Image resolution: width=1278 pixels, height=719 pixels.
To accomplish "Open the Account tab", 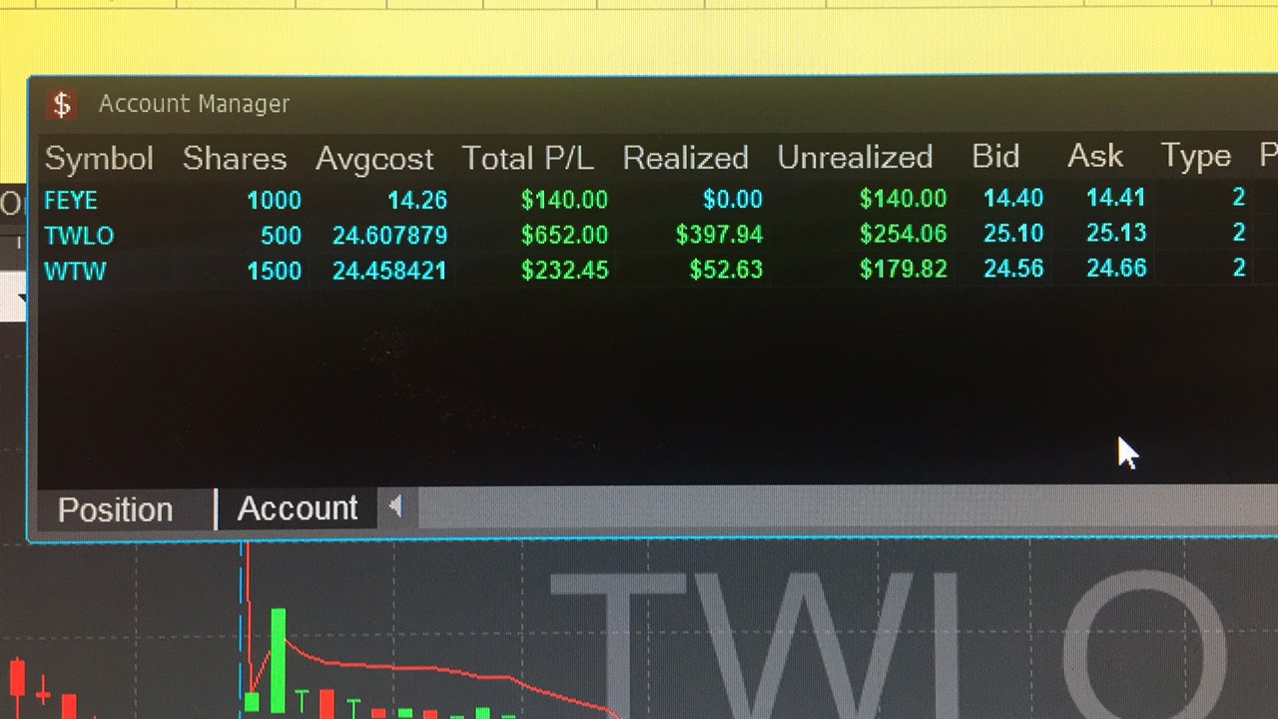I will coord(297,508).
